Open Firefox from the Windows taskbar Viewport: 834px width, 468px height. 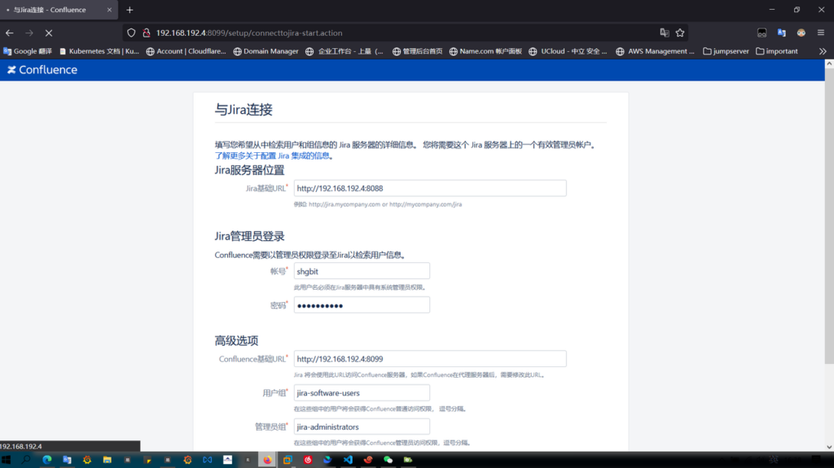pyautogui.click(x=266, y=460)
